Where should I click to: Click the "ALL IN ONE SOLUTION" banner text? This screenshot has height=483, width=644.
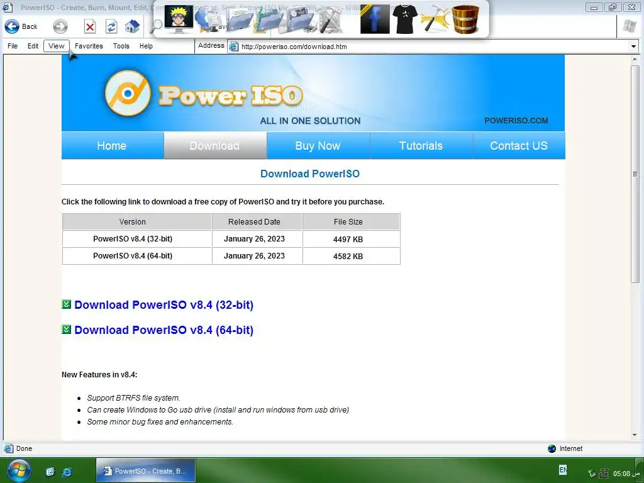pyautogui.click(x=310, y=121)
